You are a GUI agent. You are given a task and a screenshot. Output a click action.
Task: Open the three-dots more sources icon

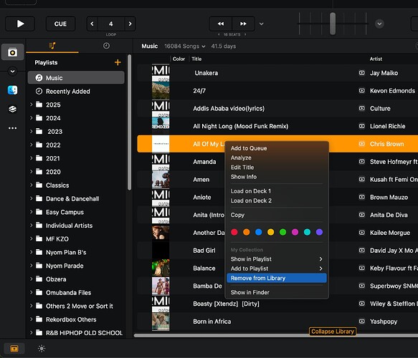pyautogui.click(x=12, y=128)
